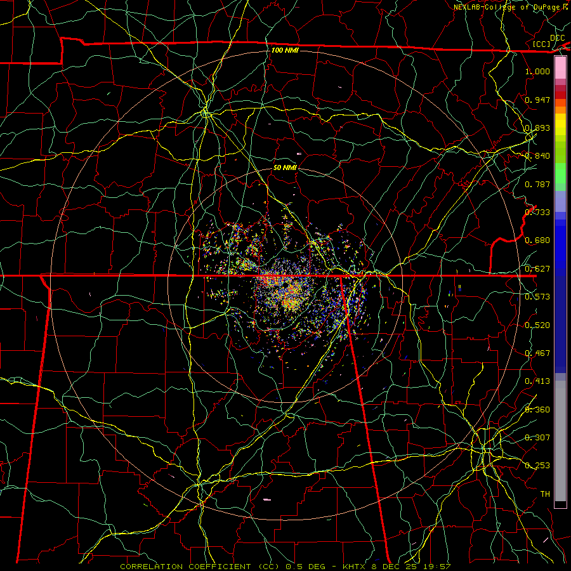
Task: Click the bright green segment of the color bar
Action: [560, 173]
